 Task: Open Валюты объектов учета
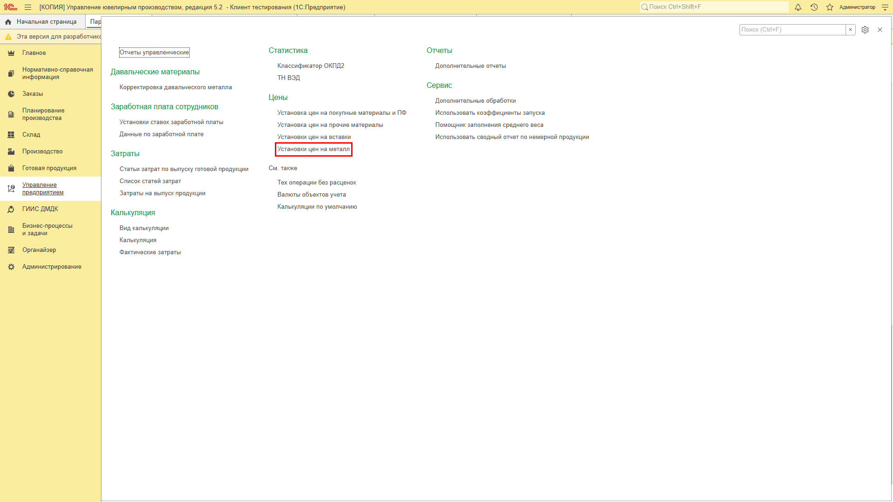[312, 195]
